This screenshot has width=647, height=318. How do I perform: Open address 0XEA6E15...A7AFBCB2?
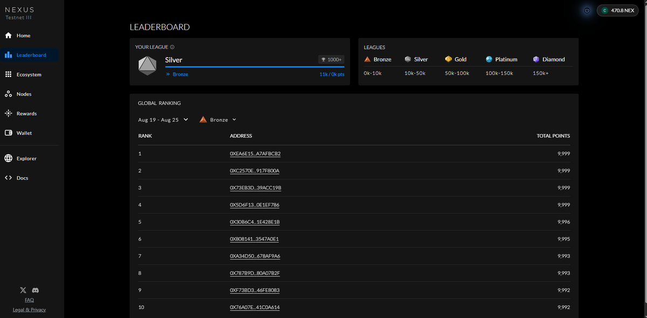click(255, 154)
